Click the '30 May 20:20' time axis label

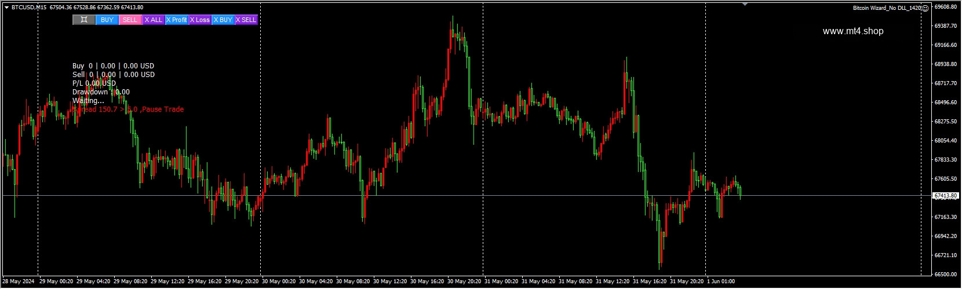[x=464, y=281]
